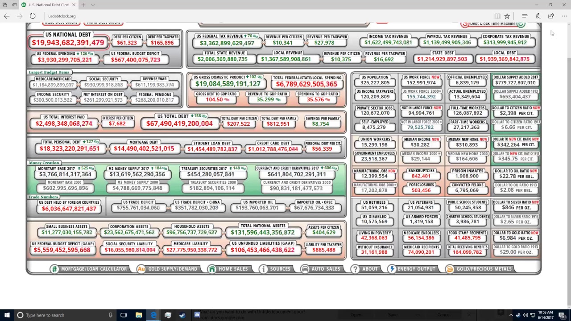Screen dimensions: 571x321
Task: Close the U.S. National Debt Clock tab
Action: click(74, 5)
